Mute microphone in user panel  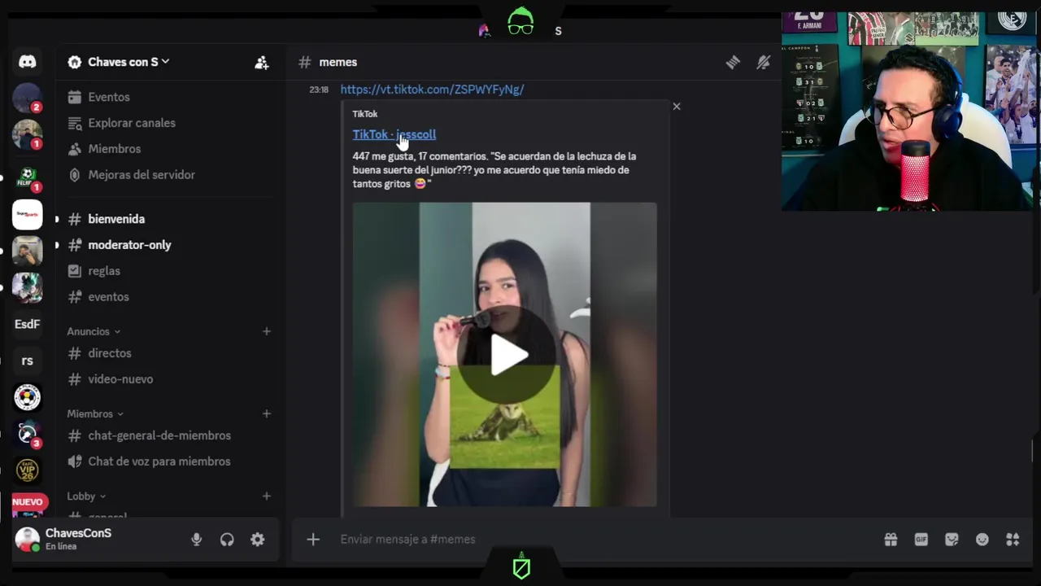196,539
